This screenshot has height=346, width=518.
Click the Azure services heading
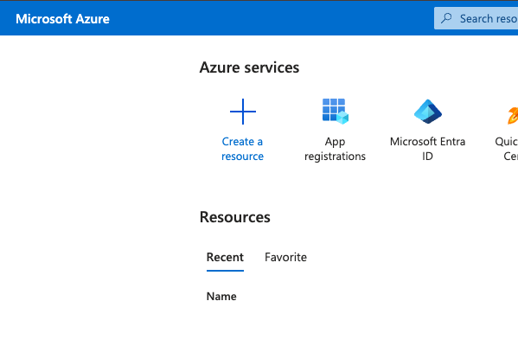(x=249, y=67)
